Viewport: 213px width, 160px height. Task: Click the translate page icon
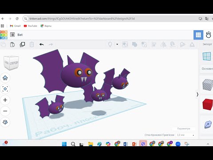[x=207, y=19]
